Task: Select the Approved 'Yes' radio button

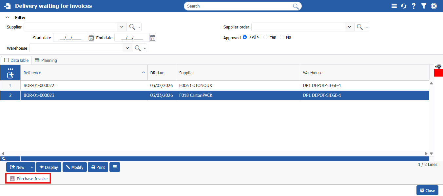Action: 265,37
